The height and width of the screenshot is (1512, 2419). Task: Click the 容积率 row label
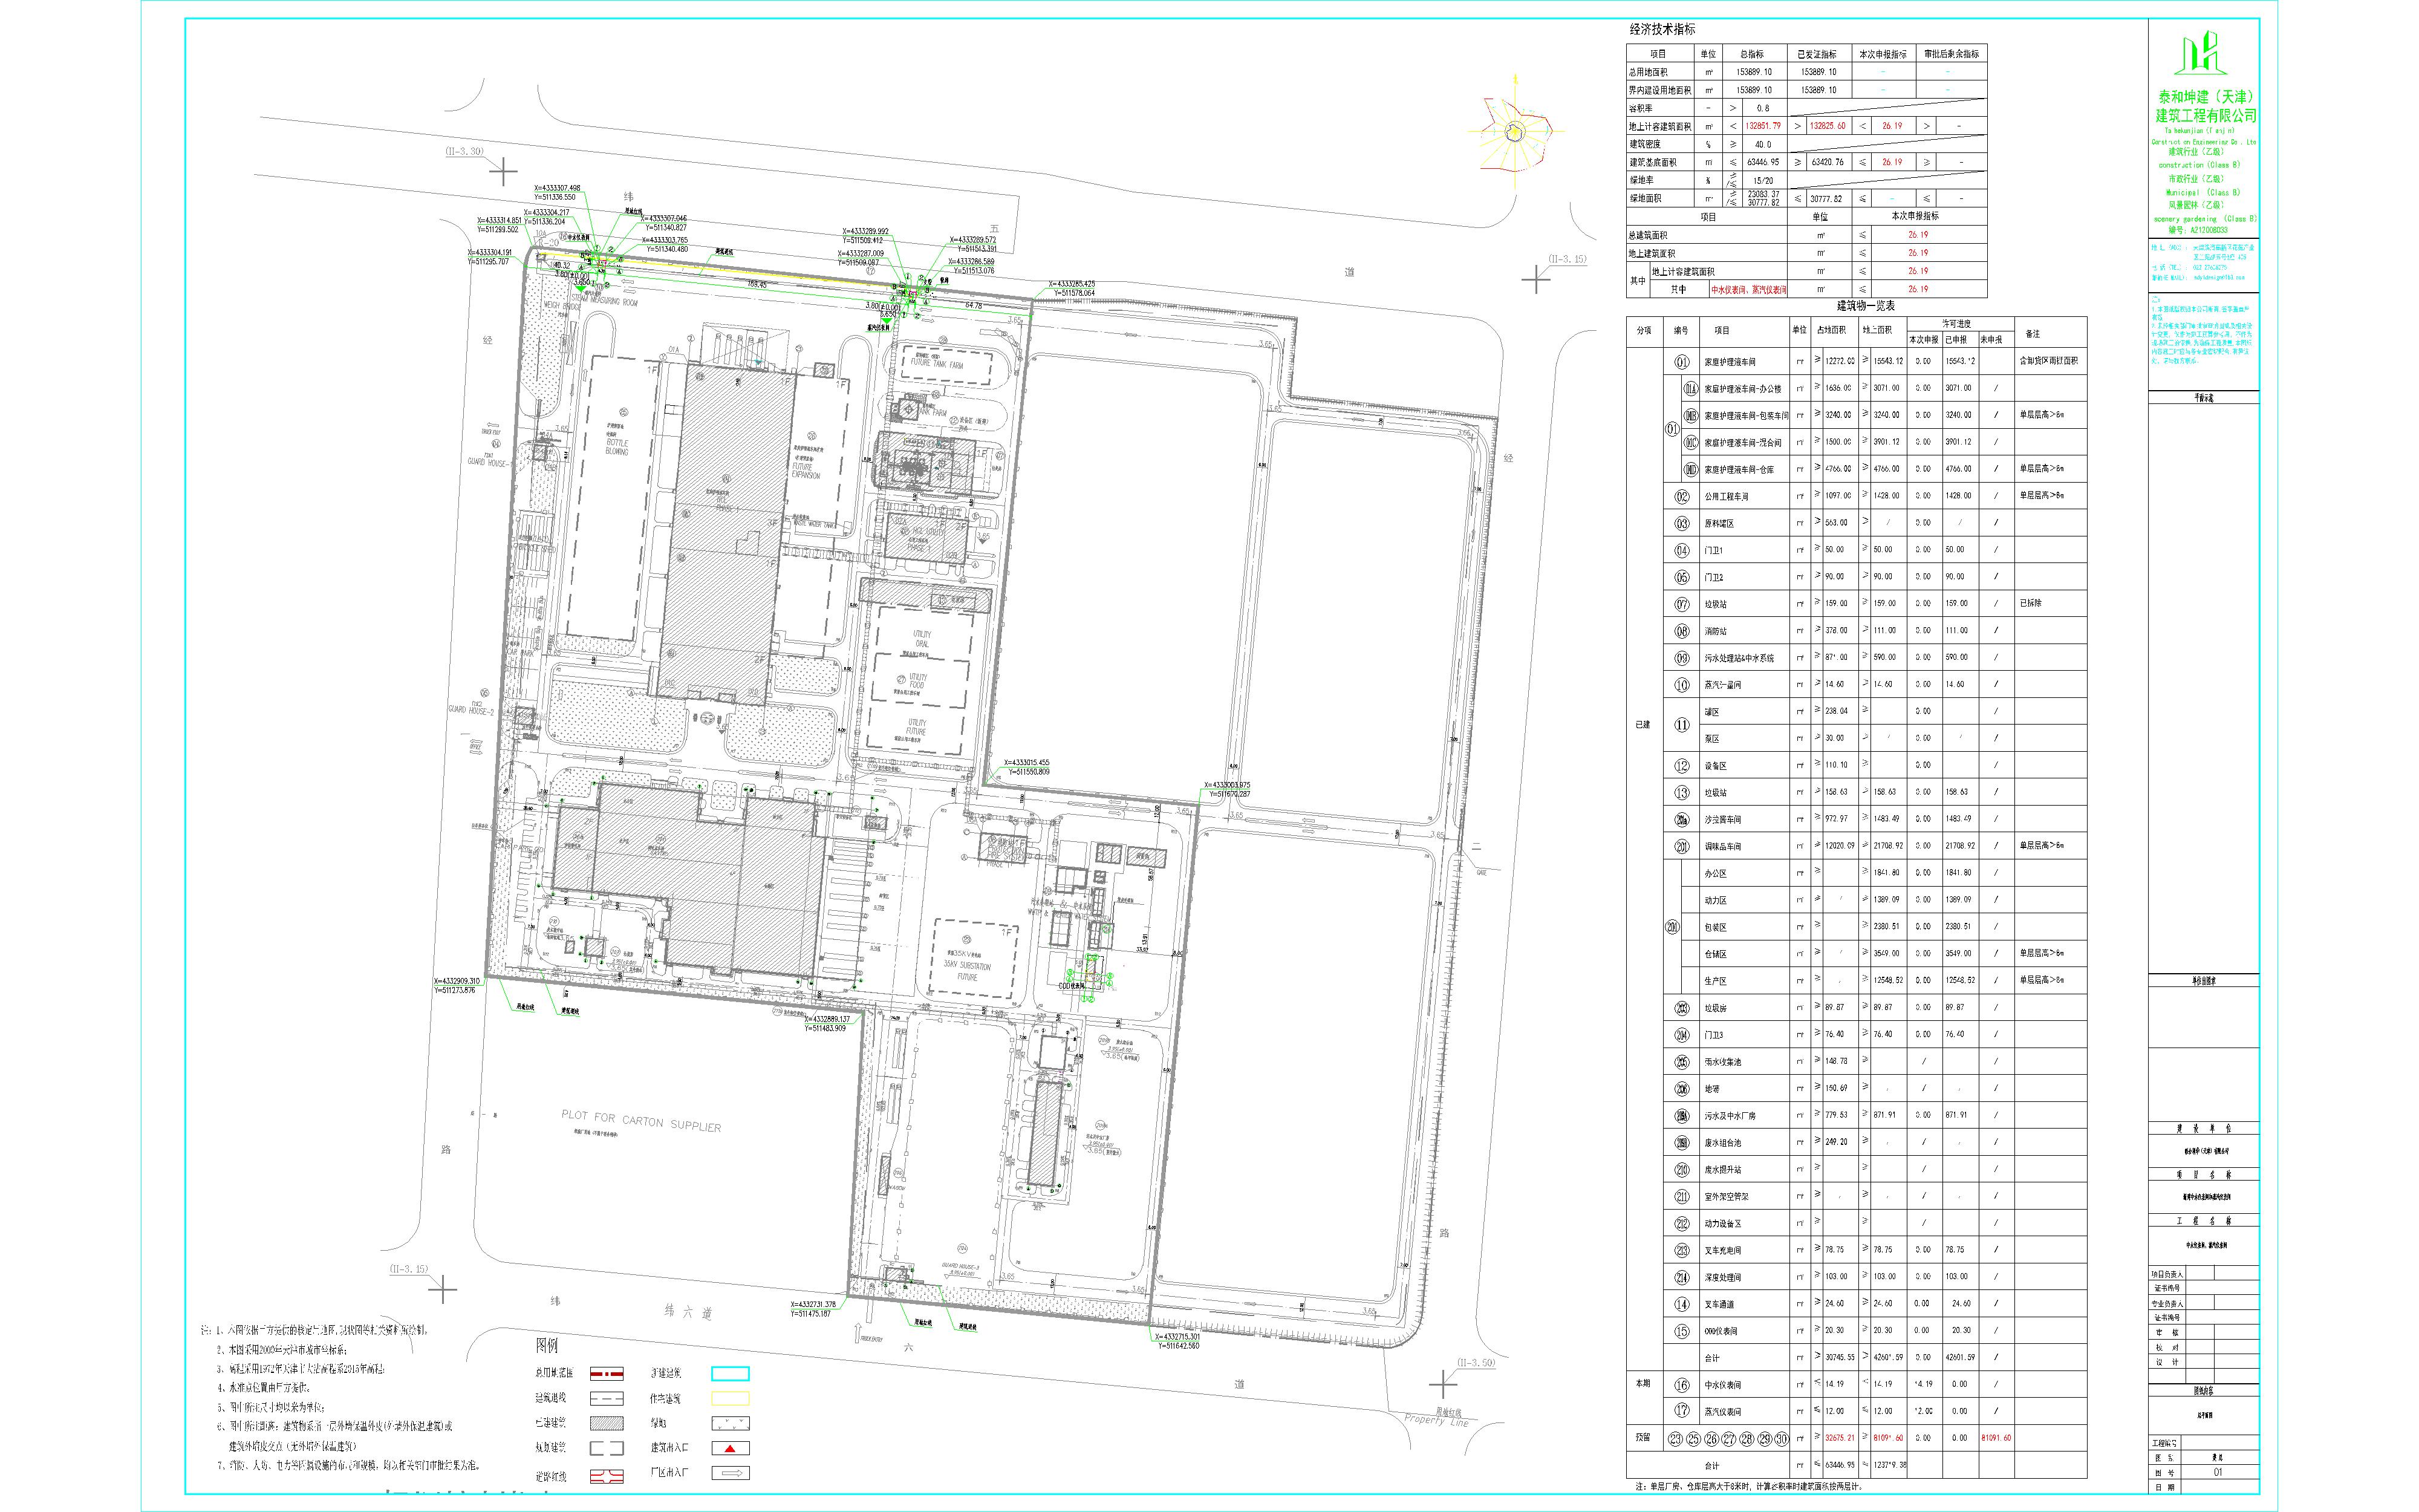[x=1641, y=108]
